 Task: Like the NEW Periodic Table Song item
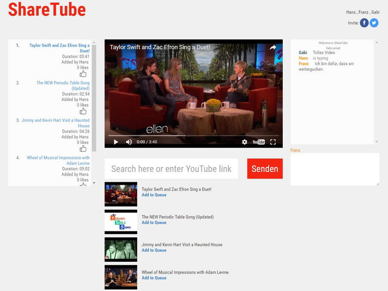83,111
